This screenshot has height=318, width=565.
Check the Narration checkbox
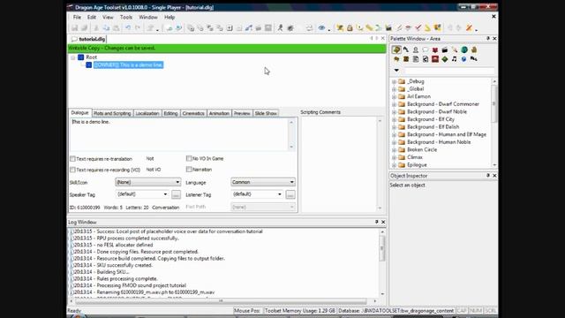[x=189, y=169]
